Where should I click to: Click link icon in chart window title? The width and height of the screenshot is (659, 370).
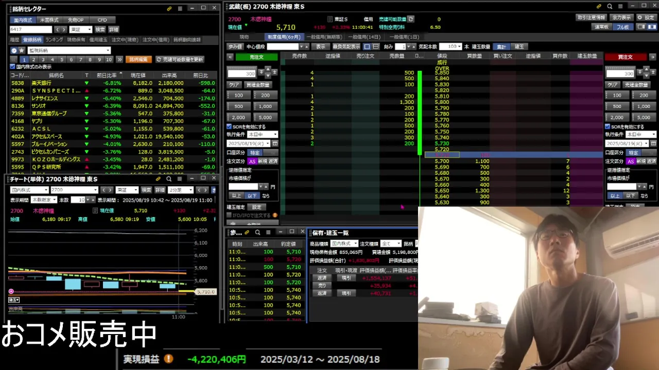click(x=159, y=179)
